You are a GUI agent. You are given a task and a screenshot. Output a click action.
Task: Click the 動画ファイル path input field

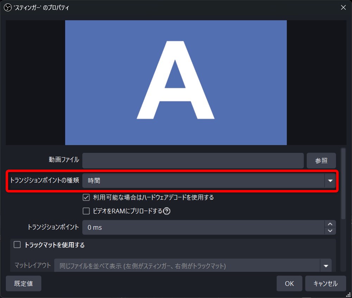pyautogui.click(x=193, y=160)
